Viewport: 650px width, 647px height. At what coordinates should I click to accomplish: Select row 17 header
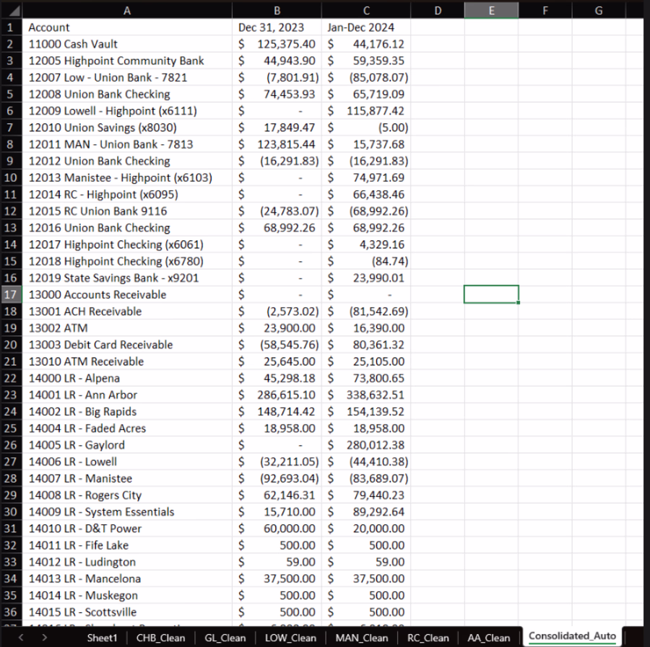click(x=11, y=294)
